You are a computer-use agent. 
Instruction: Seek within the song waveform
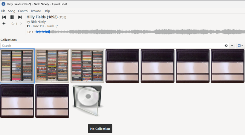(138, 32)
